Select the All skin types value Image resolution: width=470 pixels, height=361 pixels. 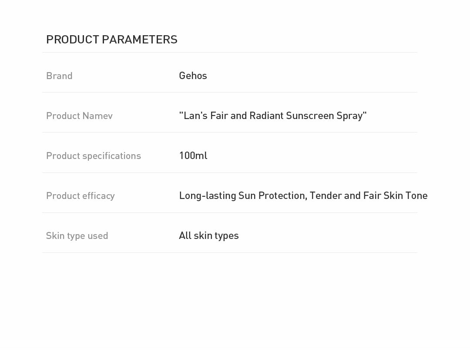pyautogui.click(x=209, y=235)
